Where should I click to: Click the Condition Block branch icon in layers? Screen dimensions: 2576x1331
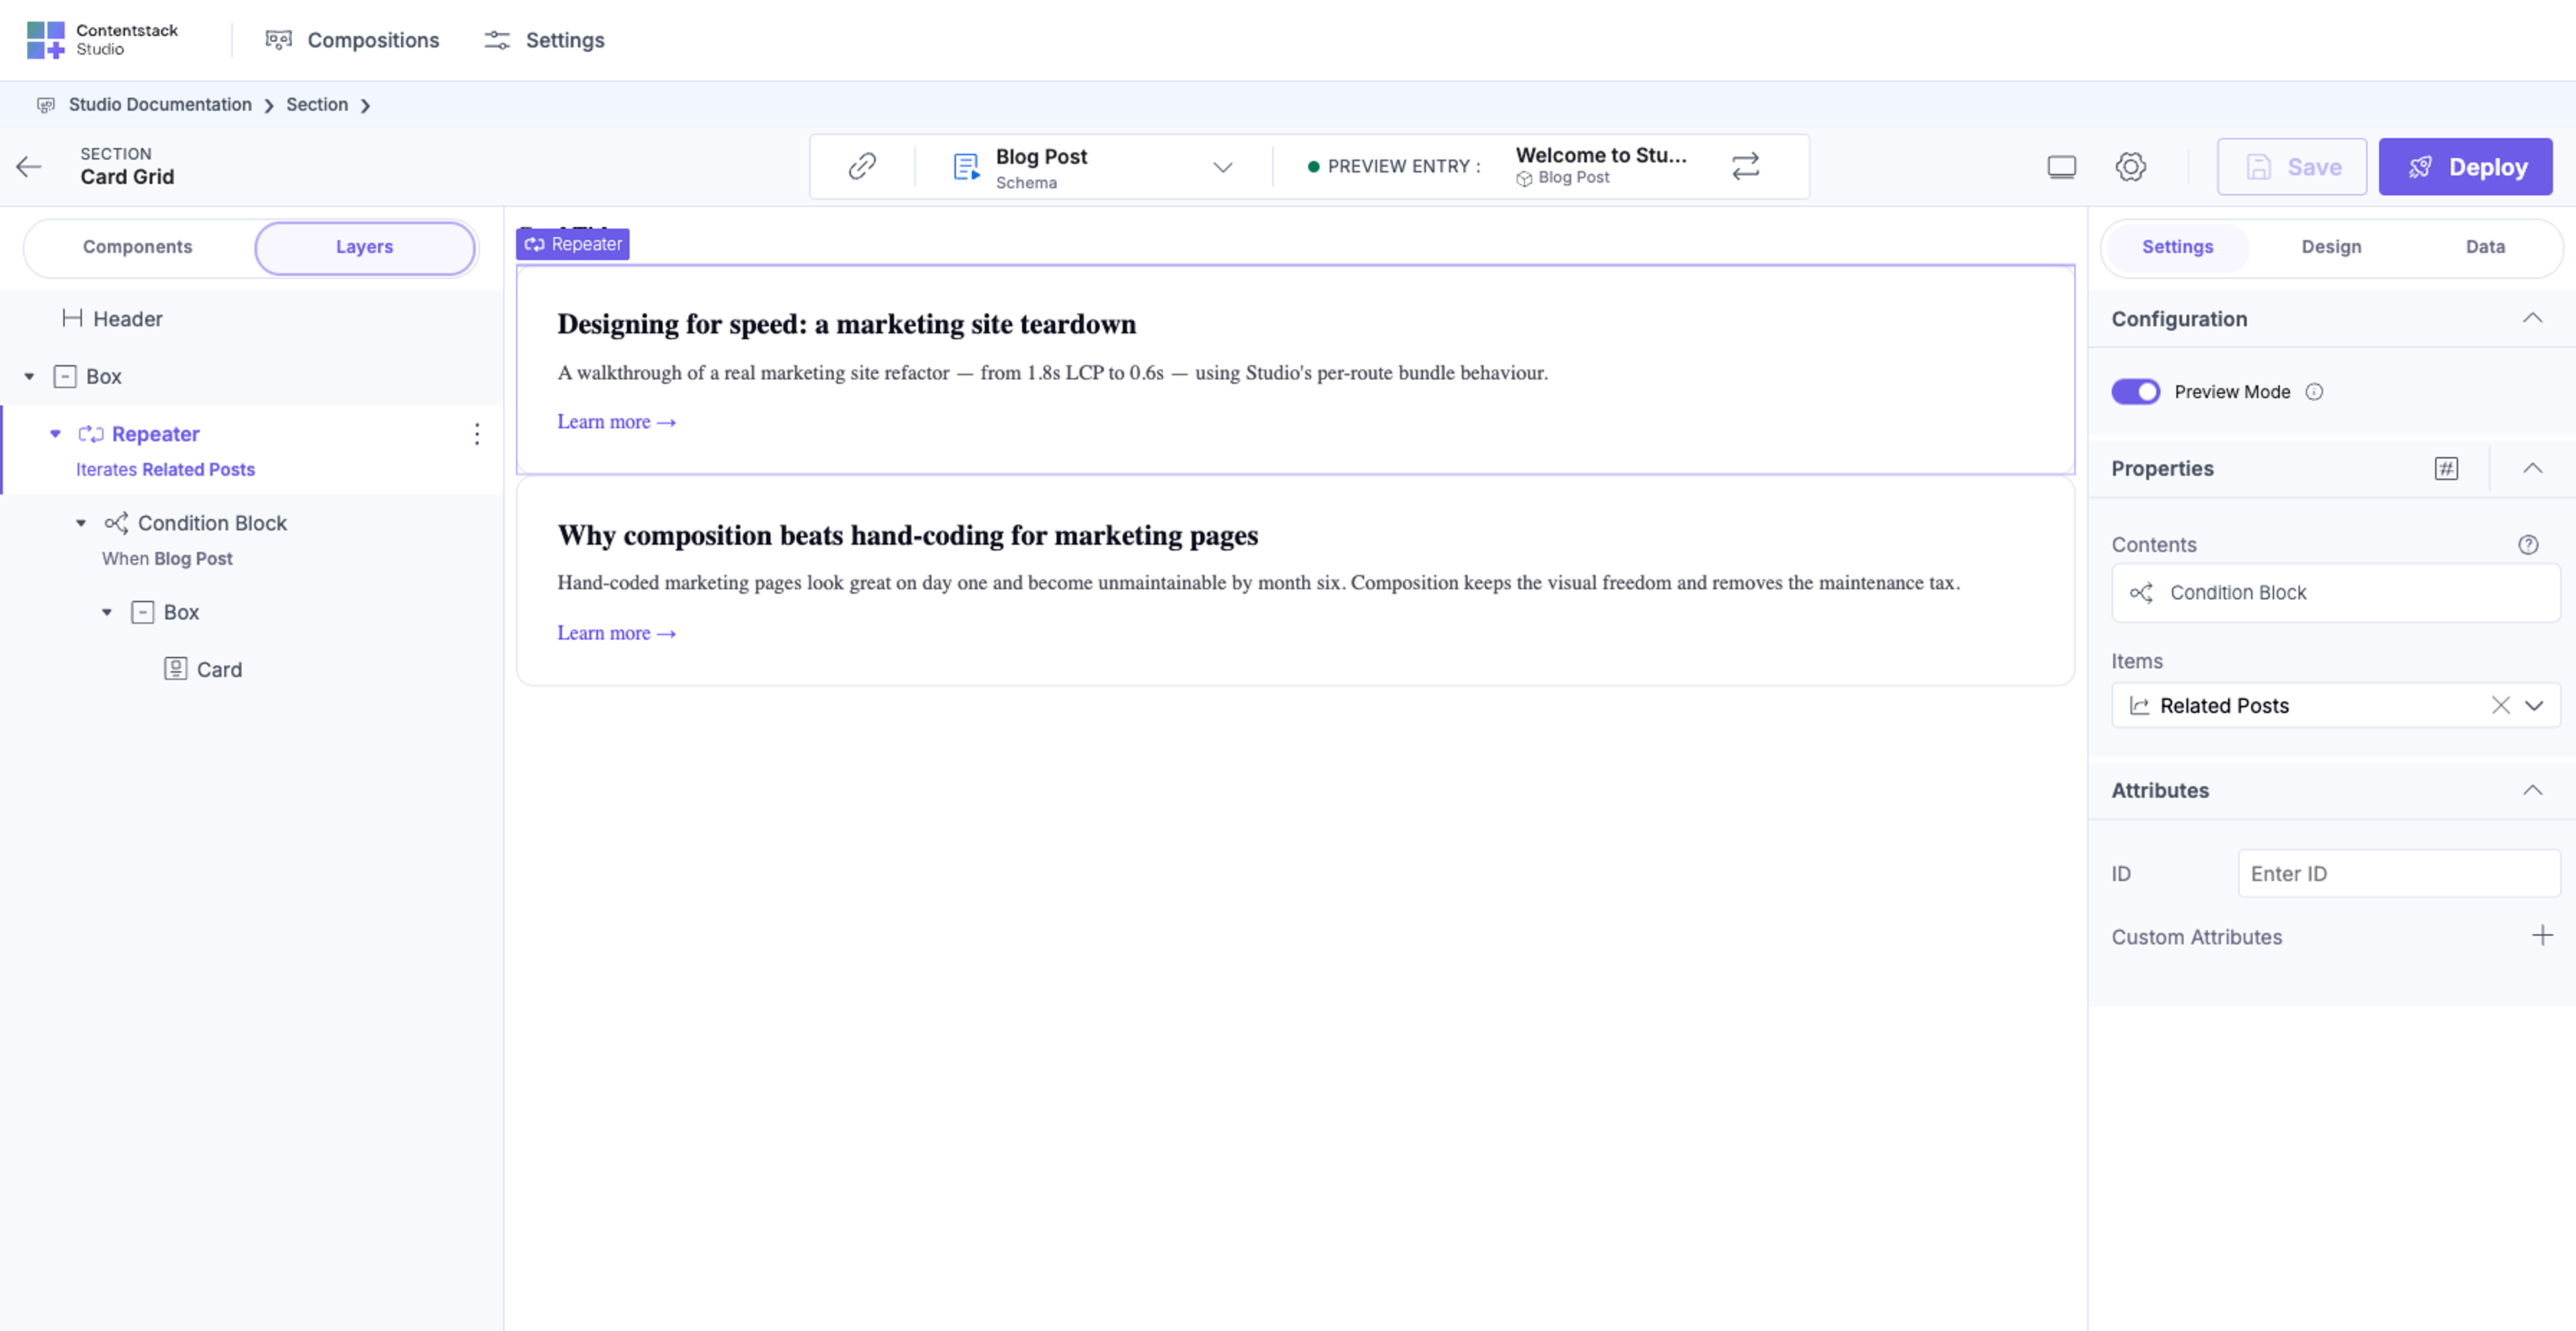117,523
